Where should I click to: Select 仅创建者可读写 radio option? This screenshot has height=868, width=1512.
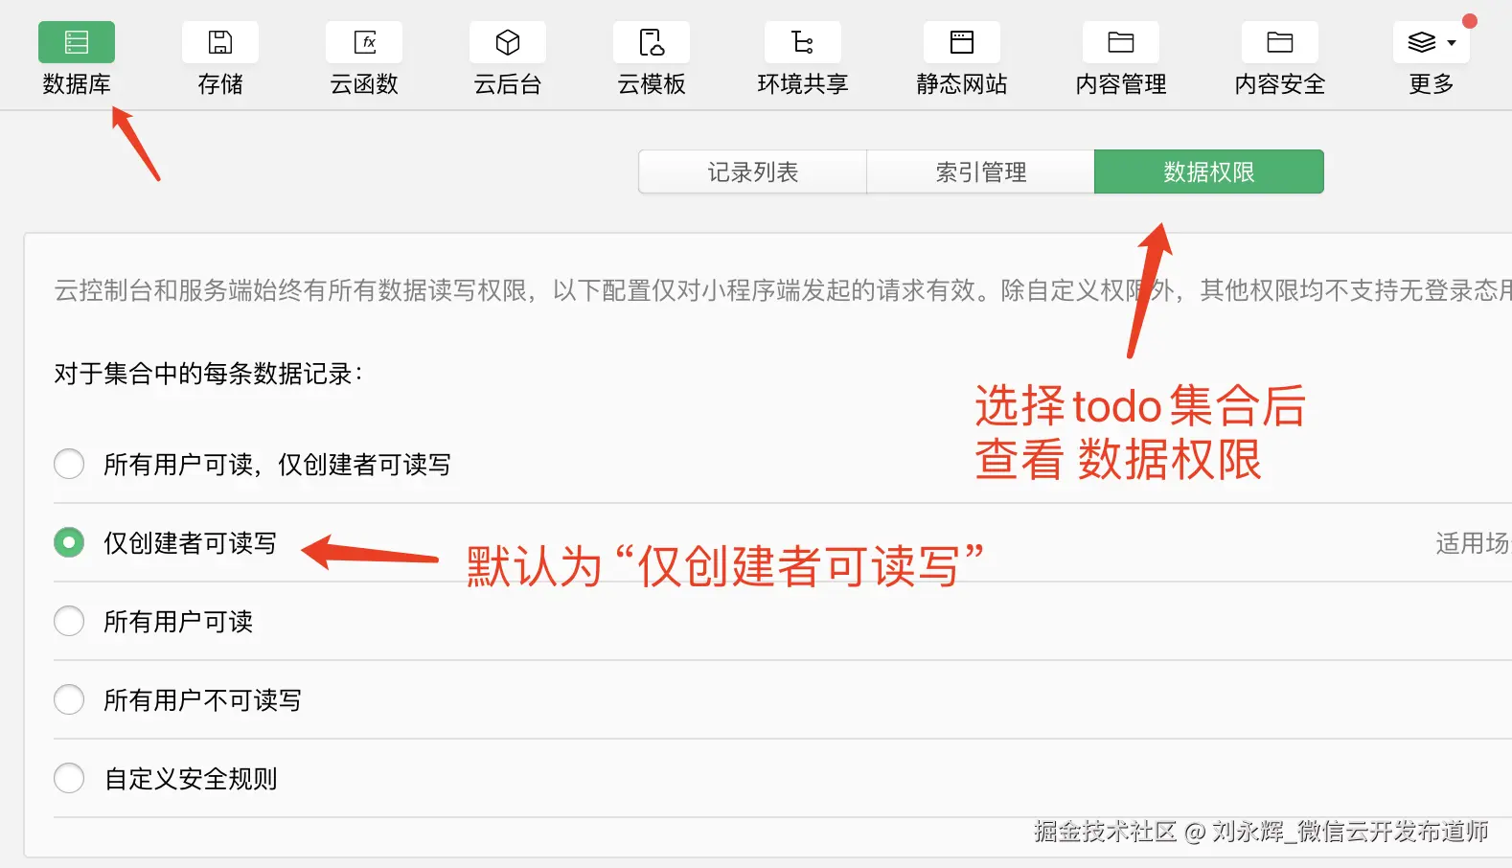click(69, 542)
